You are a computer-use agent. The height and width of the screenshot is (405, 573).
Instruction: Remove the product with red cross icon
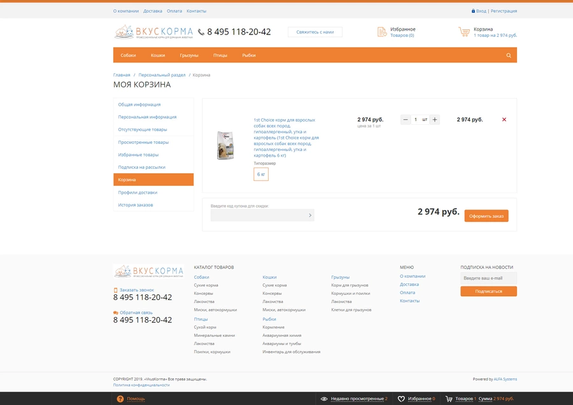(504, 120)
